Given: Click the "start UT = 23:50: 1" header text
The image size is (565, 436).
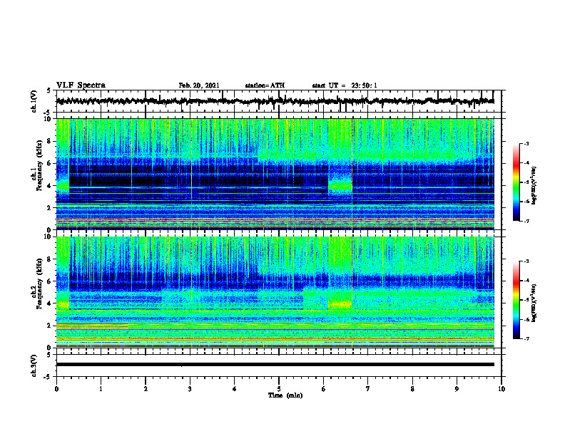Looking at the screenshot, I should click(345, 85).
